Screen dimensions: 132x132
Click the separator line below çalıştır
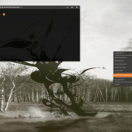(x=123, y=55)
